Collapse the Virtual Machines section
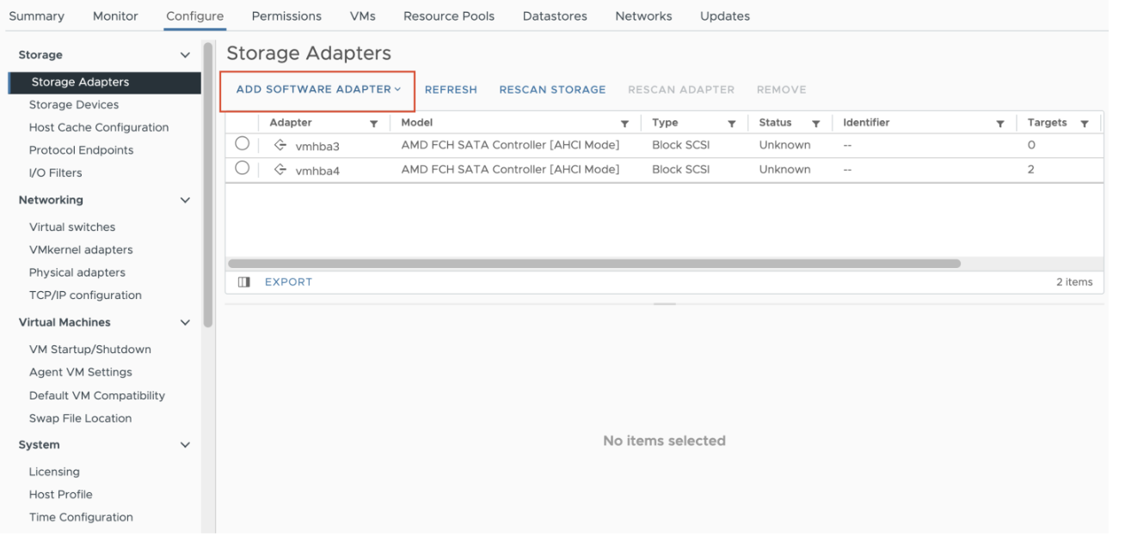The image size is (1125, 536). click(185, 323)
